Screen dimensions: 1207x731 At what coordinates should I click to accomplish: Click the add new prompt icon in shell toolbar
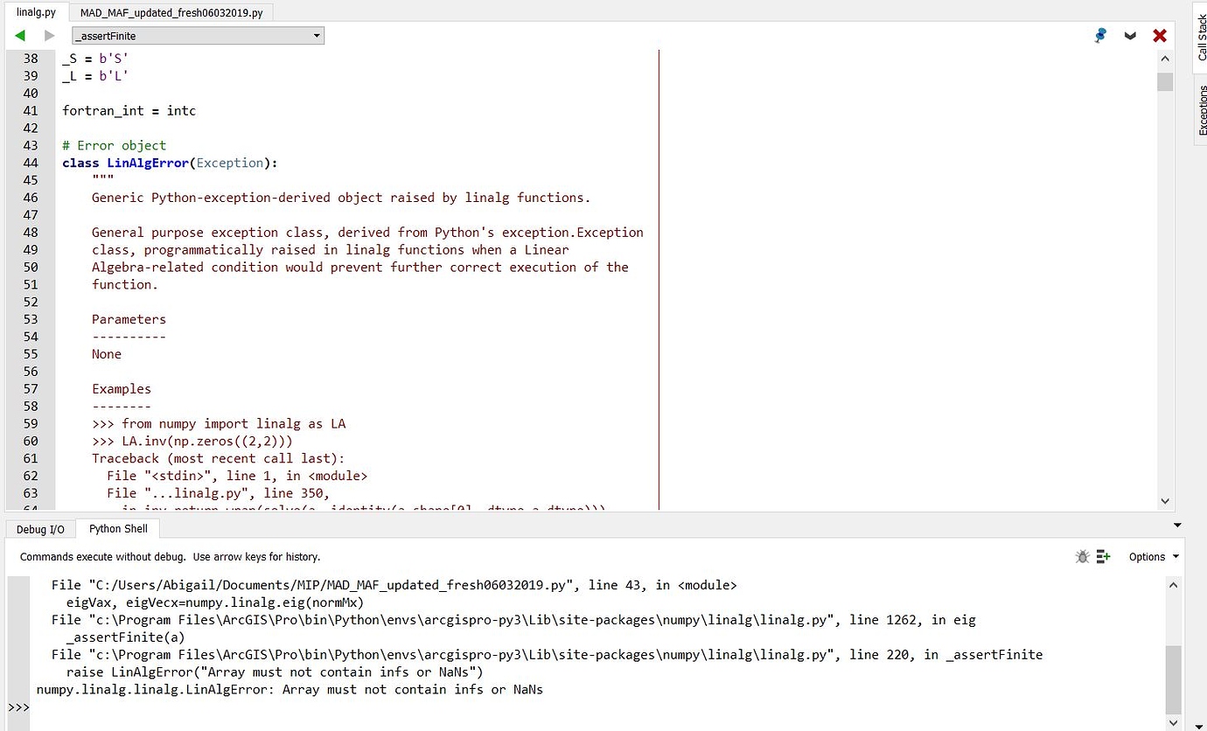(1103, 555)
